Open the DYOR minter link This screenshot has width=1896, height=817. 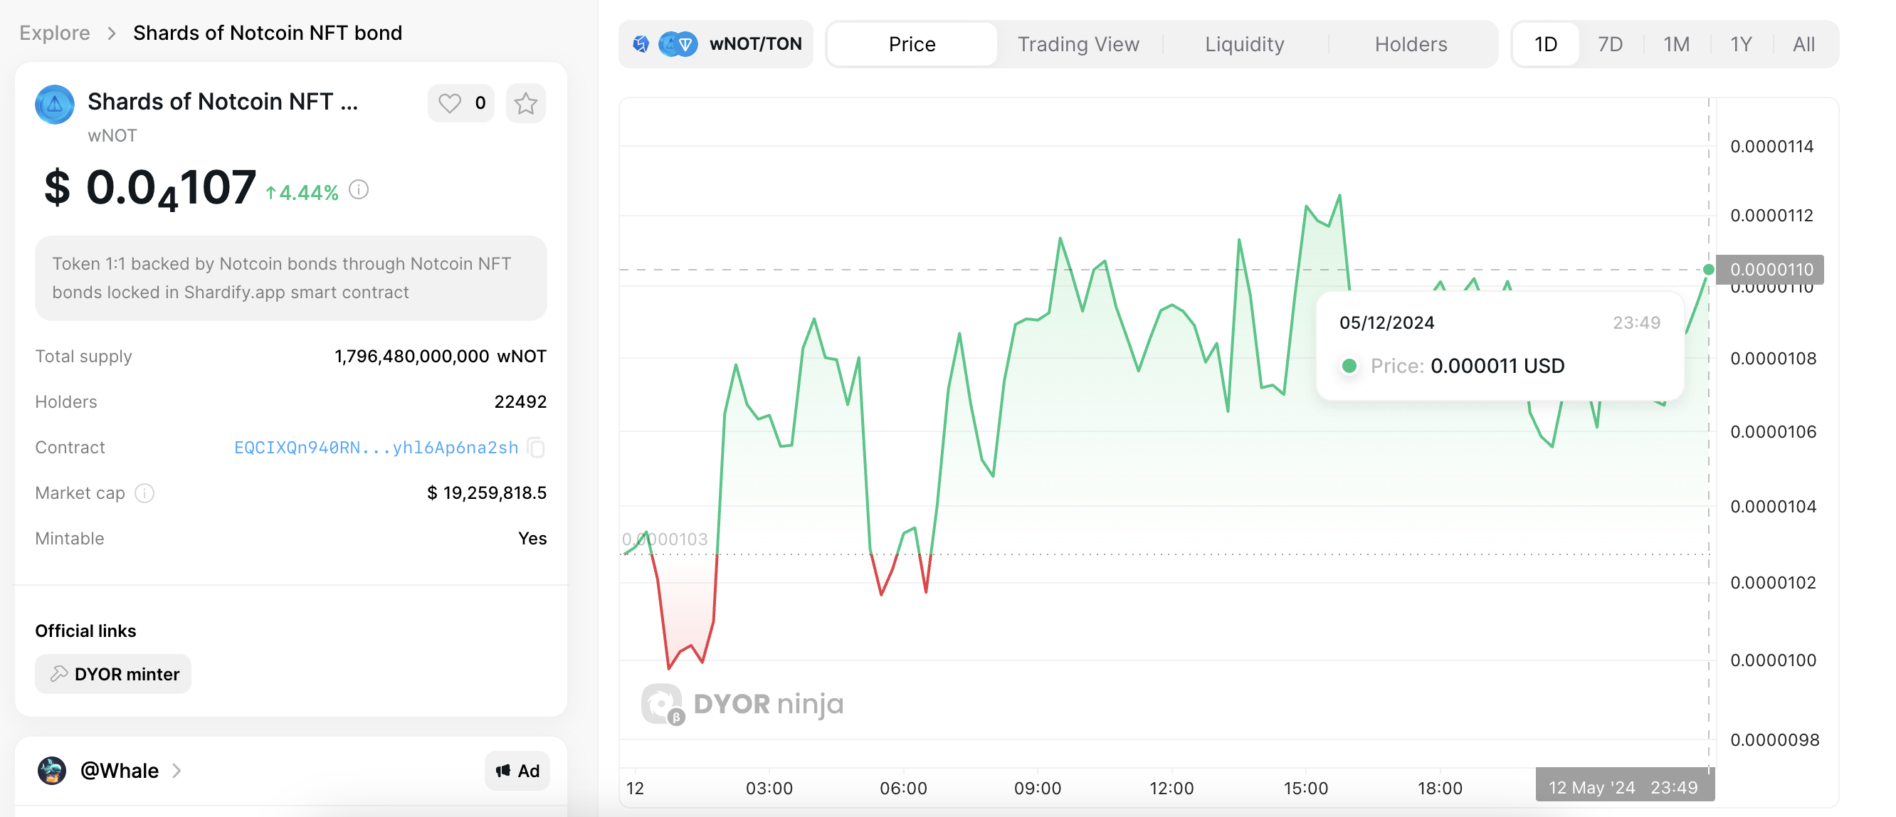113,674
